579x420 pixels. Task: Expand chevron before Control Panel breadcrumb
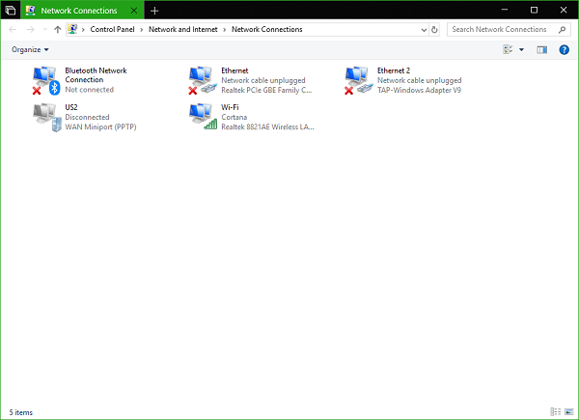click(x=83, y=30)
